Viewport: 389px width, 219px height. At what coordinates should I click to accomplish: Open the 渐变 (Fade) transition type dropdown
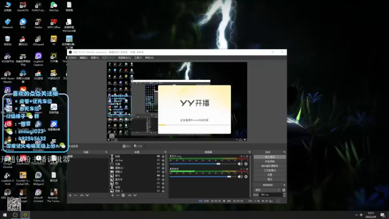(x=267, y=190)
